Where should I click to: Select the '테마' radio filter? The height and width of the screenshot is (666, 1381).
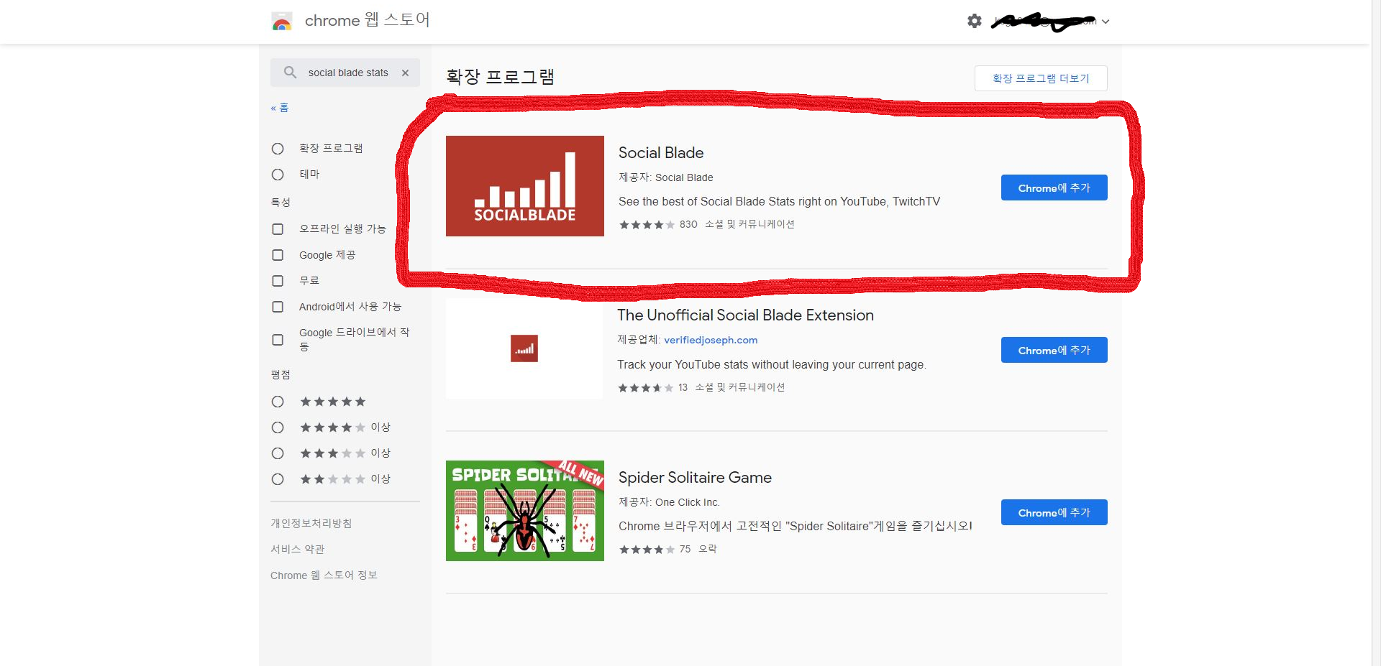pyautogui.click(x=278, y=175)
